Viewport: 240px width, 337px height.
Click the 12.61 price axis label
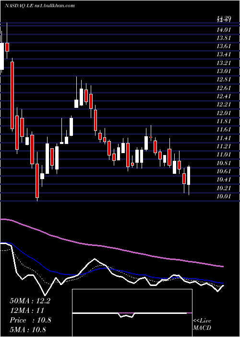224,88
